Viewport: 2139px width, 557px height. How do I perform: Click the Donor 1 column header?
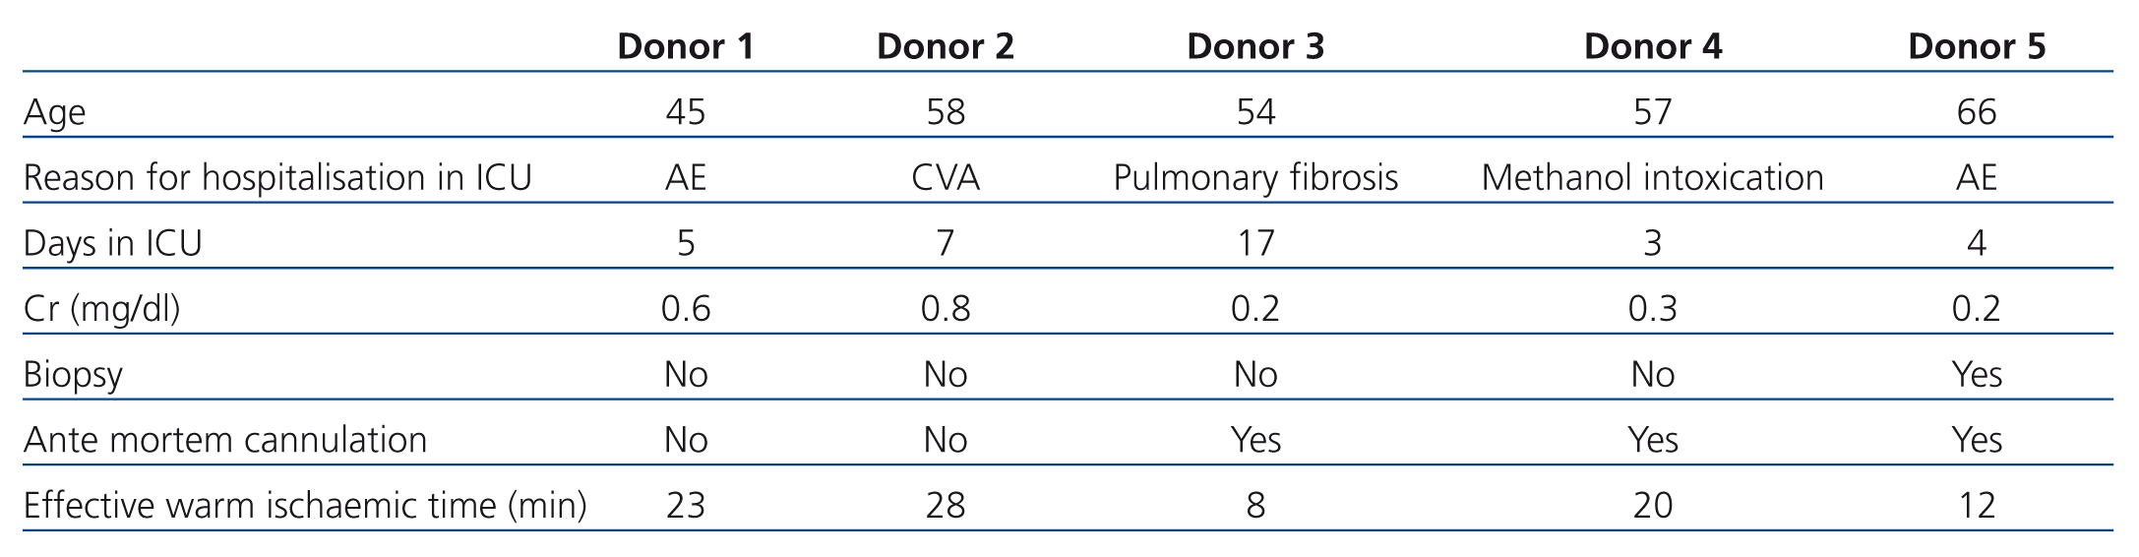685,46
